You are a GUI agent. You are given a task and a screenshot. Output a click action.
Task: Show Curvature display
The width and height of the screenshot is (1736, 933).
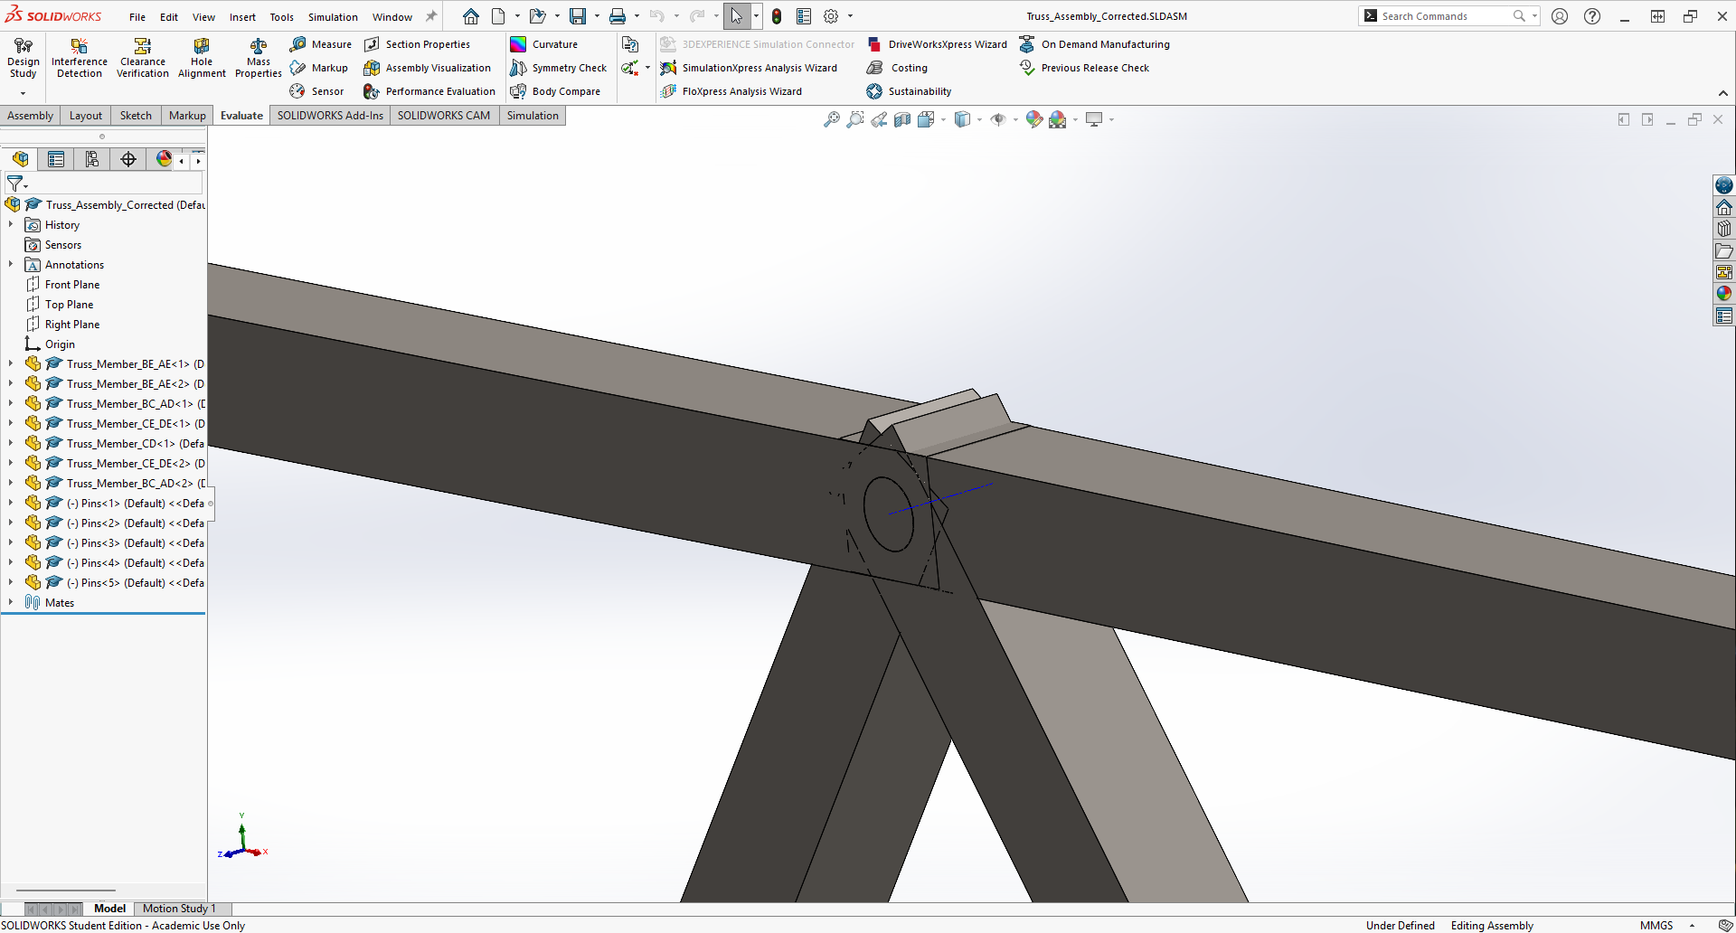point(544,44)
